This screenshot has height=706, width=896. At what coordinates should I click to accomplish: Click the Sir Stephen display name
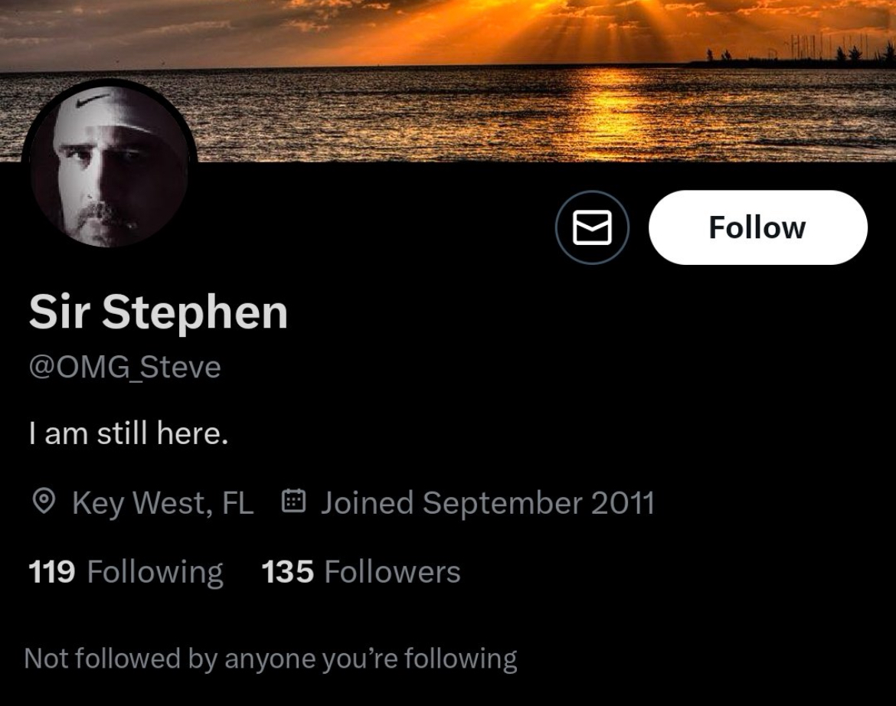click(x=159, y=312)
